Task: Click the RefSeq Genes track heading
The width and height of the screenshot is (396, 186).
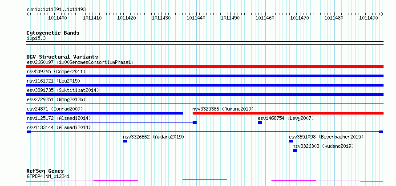Action: pyautogui.click(x=45, y=171)
